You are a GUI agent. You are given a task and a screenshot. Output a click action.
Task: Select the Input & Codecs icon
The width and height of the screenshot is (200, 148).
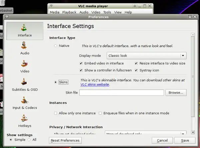pyautogui.click(x=25, y=100)
